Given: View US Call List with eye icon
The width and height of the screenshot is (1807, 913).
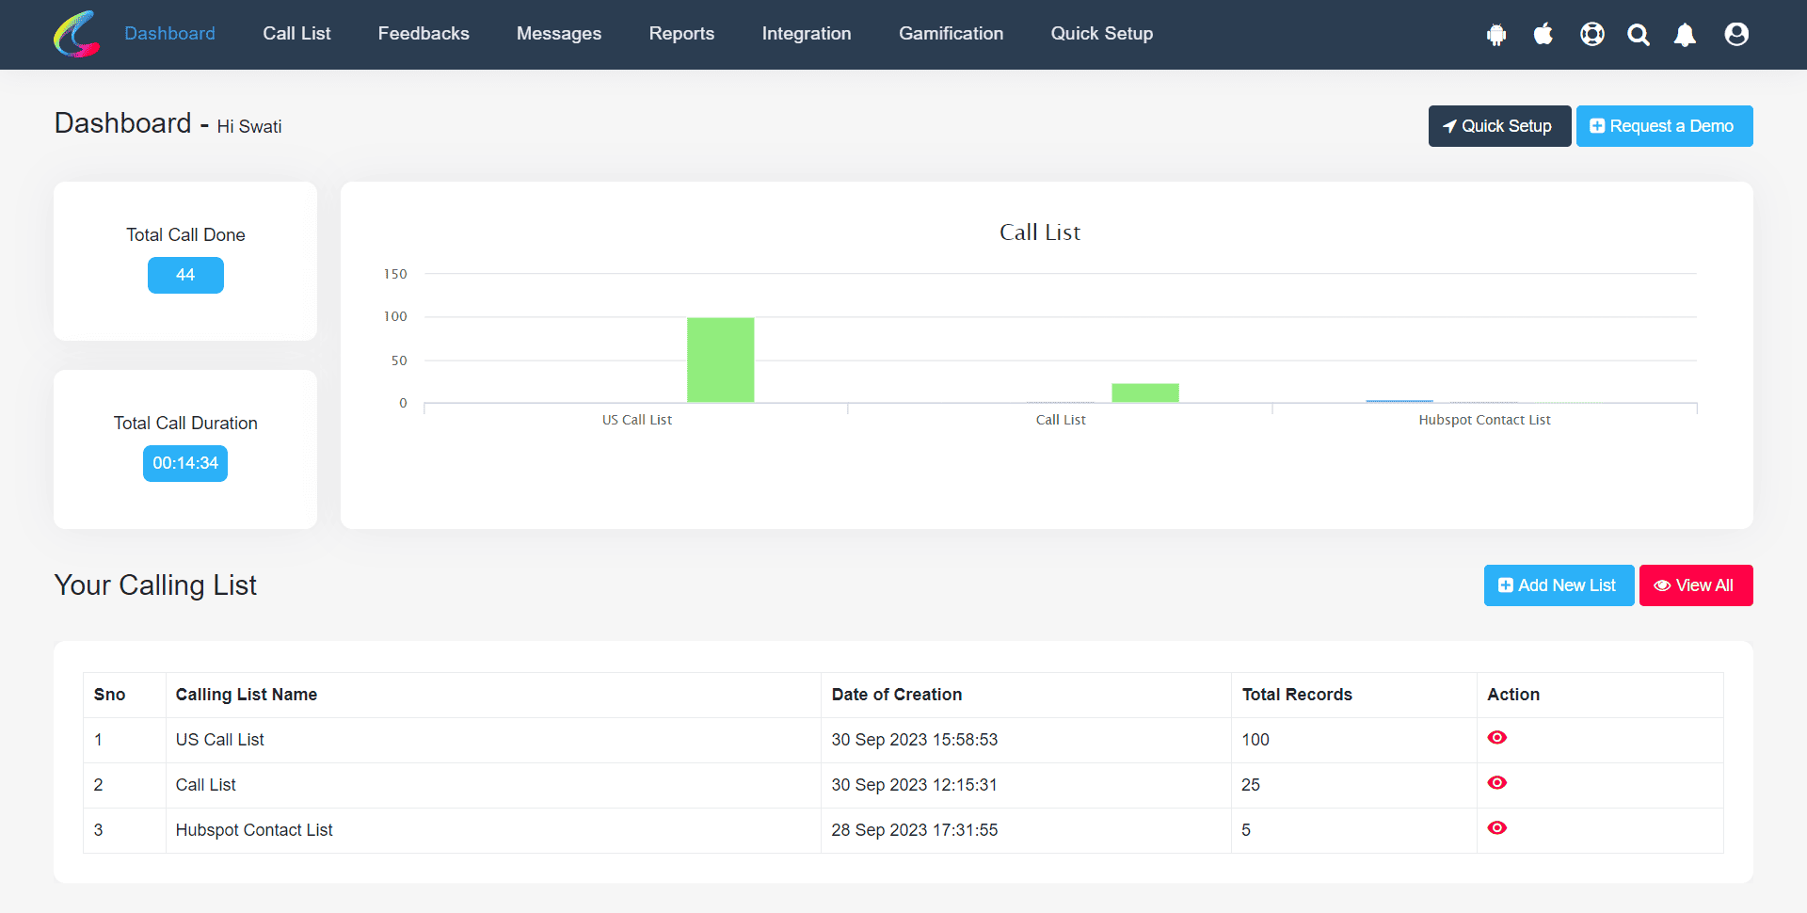Looking at the screenshot, I should tap(1497, 738).
